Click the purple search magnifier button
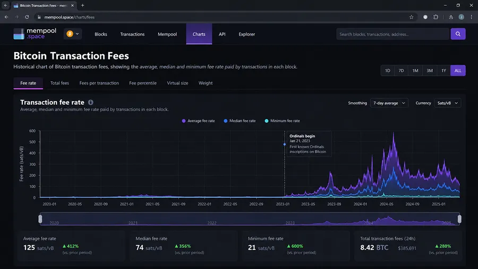478x269 pixels. click(458, 34)
